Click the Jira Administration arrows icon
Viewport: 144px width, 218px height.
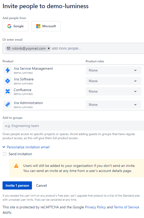pyautogui.click(x=8, y=105)
